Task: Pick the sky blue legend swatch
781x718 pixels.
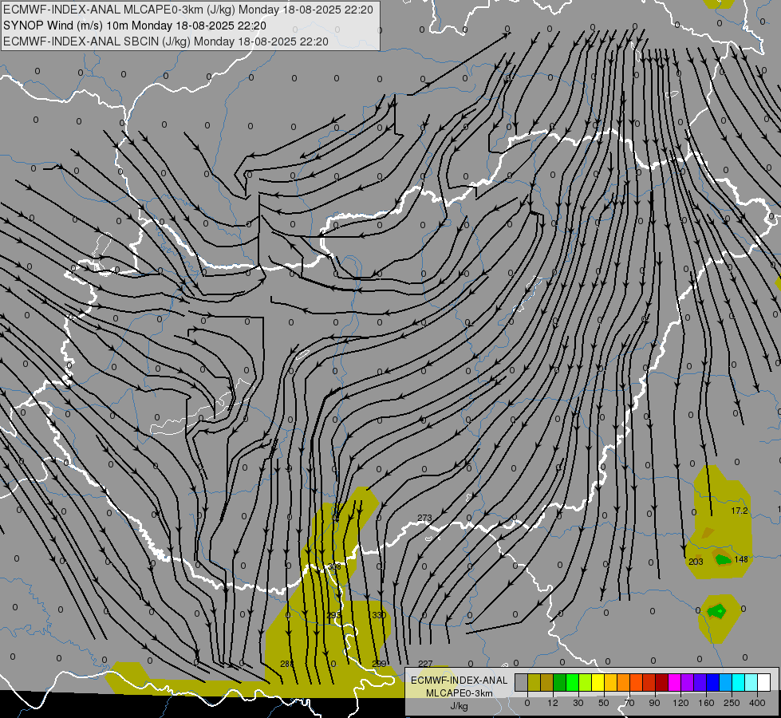Action: (726, 682)
